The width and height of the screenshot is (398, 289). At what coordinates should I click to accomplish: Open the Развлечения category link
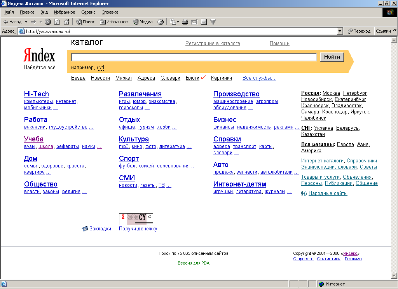(140, 94)
